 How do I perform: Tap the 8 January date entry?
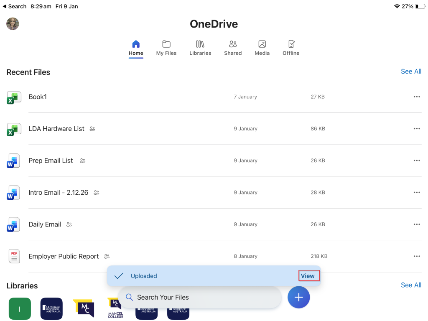point(245,256)
